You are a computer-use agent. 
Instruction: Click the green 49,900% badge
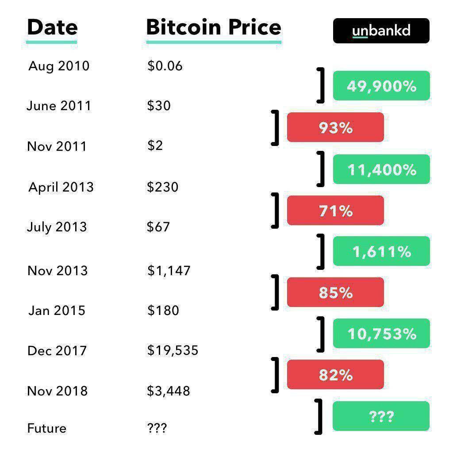(x=381, y=85)
